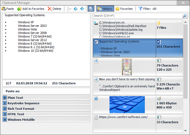The width and height of the screenshot is (190, 135).
Task: Delete the selected clipboard entry
Action: click(54, 9)
